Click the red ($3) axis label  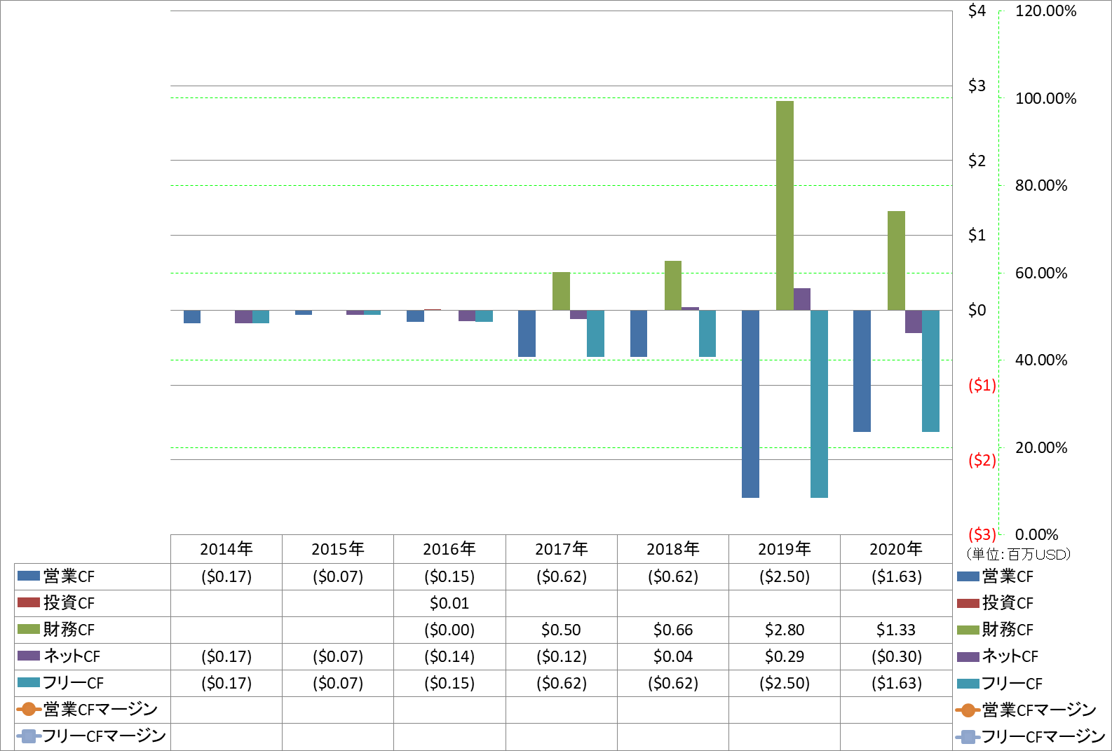pyautogui.click(x=982, y=534)
